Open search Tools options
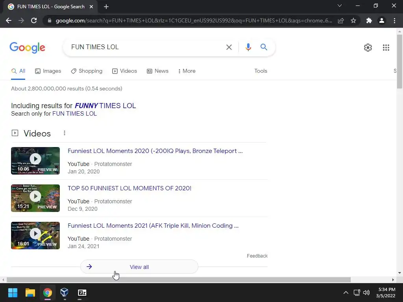 pos(261,71)
